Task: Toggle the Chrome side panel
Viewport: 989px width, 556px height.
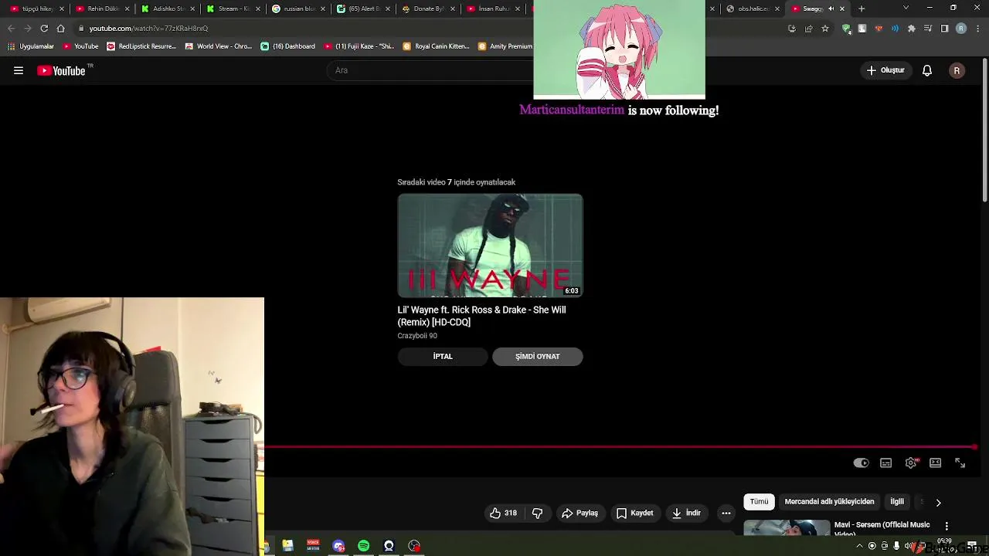Action: click(944, 29)
